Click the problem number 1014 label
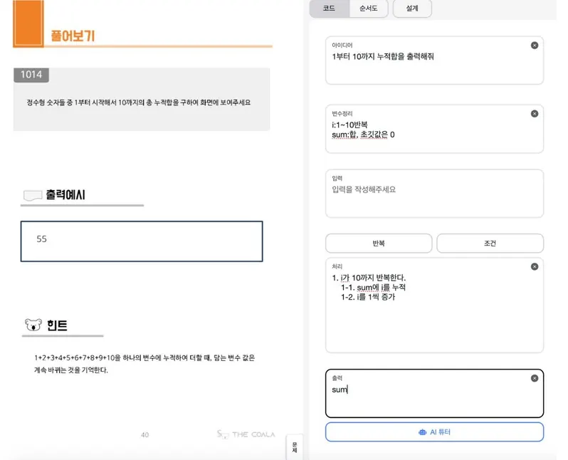 31,75
